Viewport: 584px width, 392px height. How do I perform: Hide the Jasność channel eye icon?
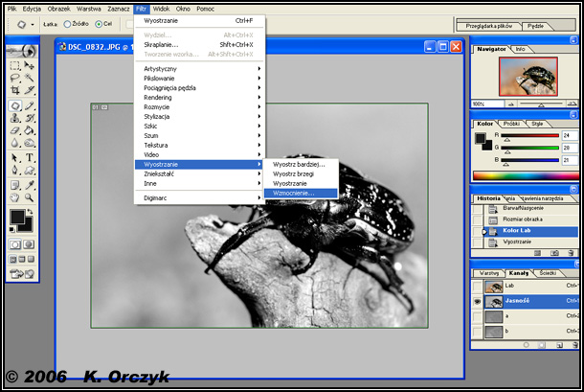coord(477,301)
